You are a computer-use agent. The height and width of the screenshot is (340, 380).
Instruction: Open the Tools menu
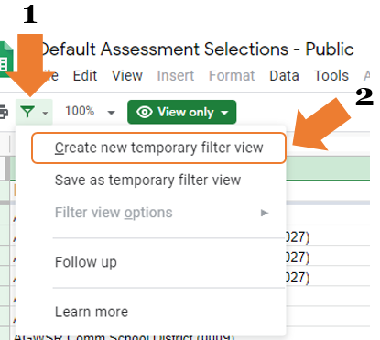[331, 75]
